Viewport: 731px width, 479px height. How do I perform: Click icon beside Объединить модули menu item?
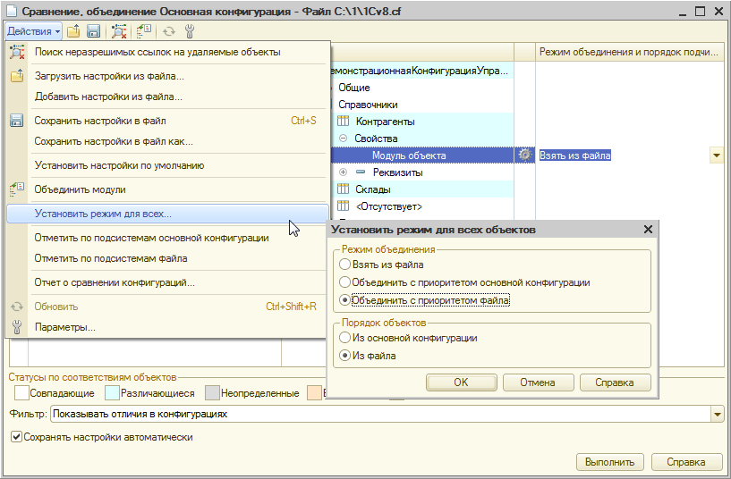pos(17,189)
